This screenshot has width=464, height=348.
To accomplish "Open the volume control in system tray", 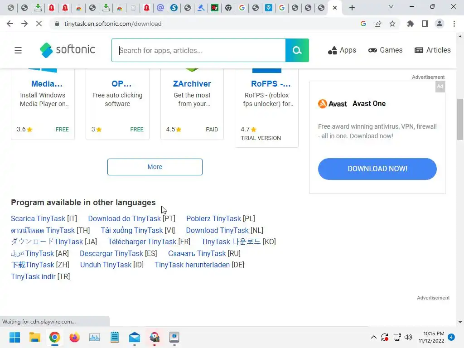I will [x=408, y=337].
